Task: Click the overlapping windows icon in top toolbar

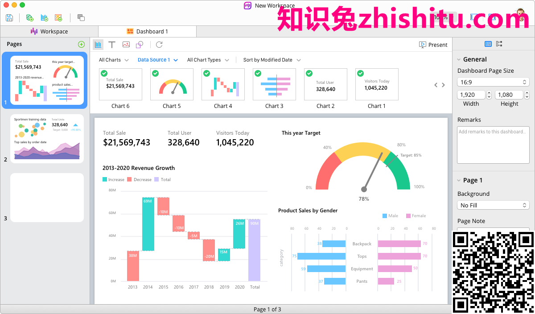Action: [x=81, y=18]
